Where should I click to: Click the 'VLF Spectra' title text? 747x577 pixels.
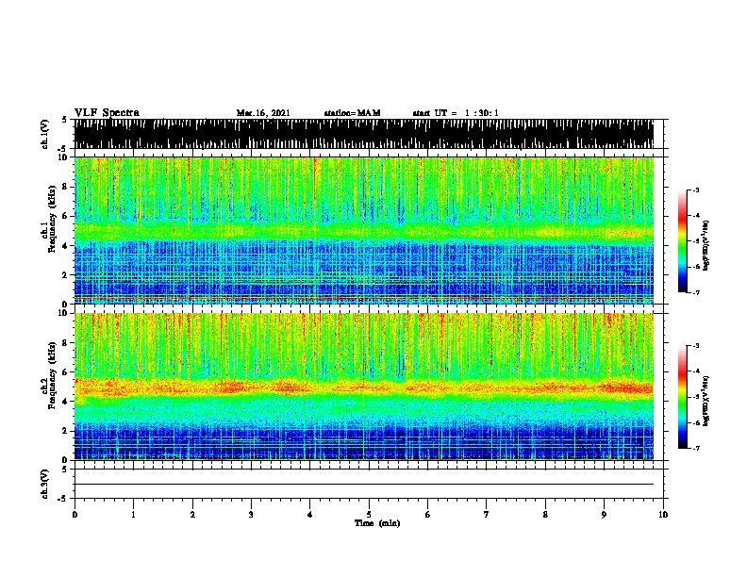tap(107, 112)
